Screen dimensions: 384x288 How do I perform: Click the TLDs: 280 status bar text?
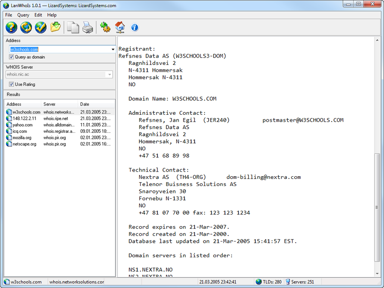pos(272,282)
